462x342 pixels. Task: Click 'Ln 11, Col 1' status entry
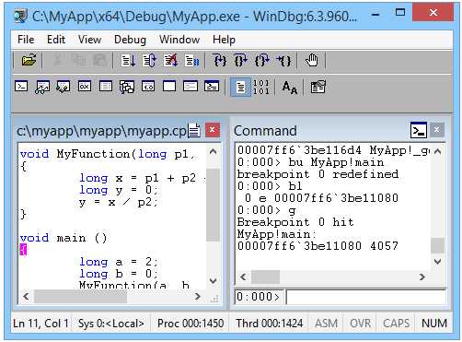(40, 324)
